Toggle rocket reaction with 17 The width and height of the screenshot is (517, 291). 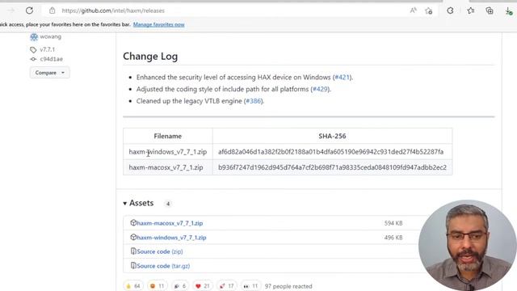pos(227,285)
